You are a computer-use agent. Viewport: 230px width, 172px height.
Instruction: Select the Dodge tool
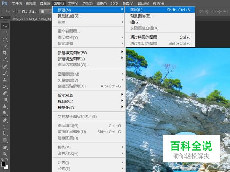[x=5, y=113]
